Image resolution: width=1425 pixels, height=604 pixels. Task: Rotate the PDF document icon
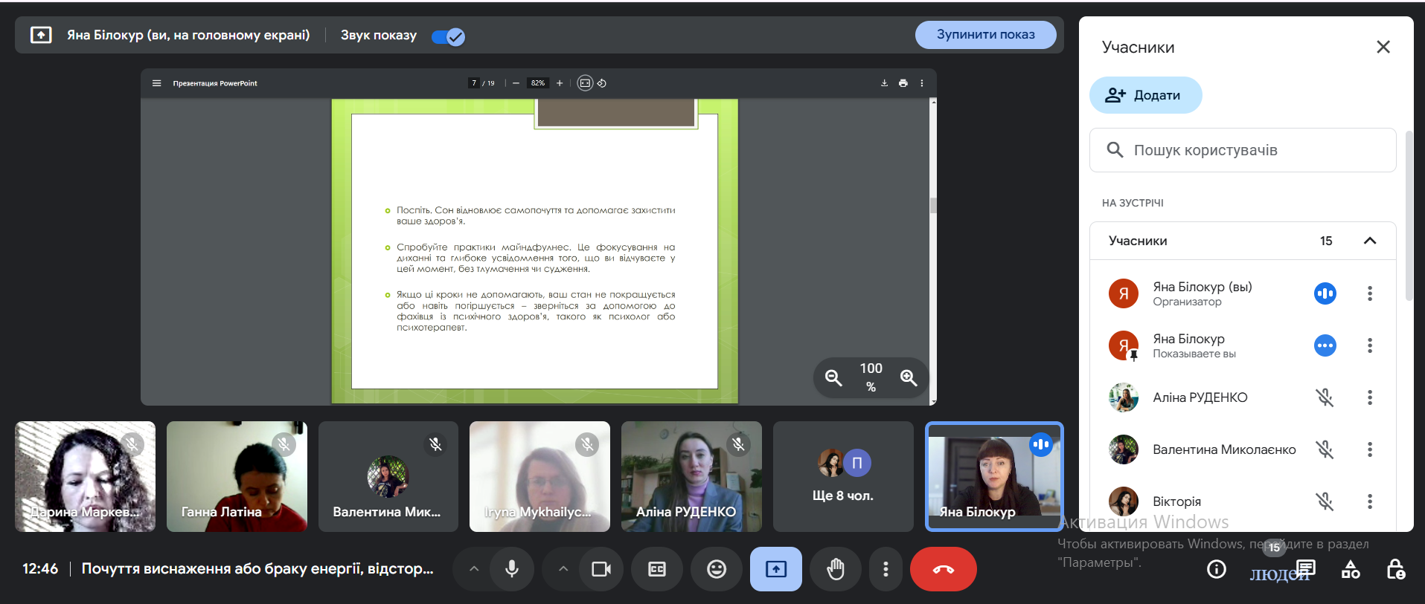point(602,83)
